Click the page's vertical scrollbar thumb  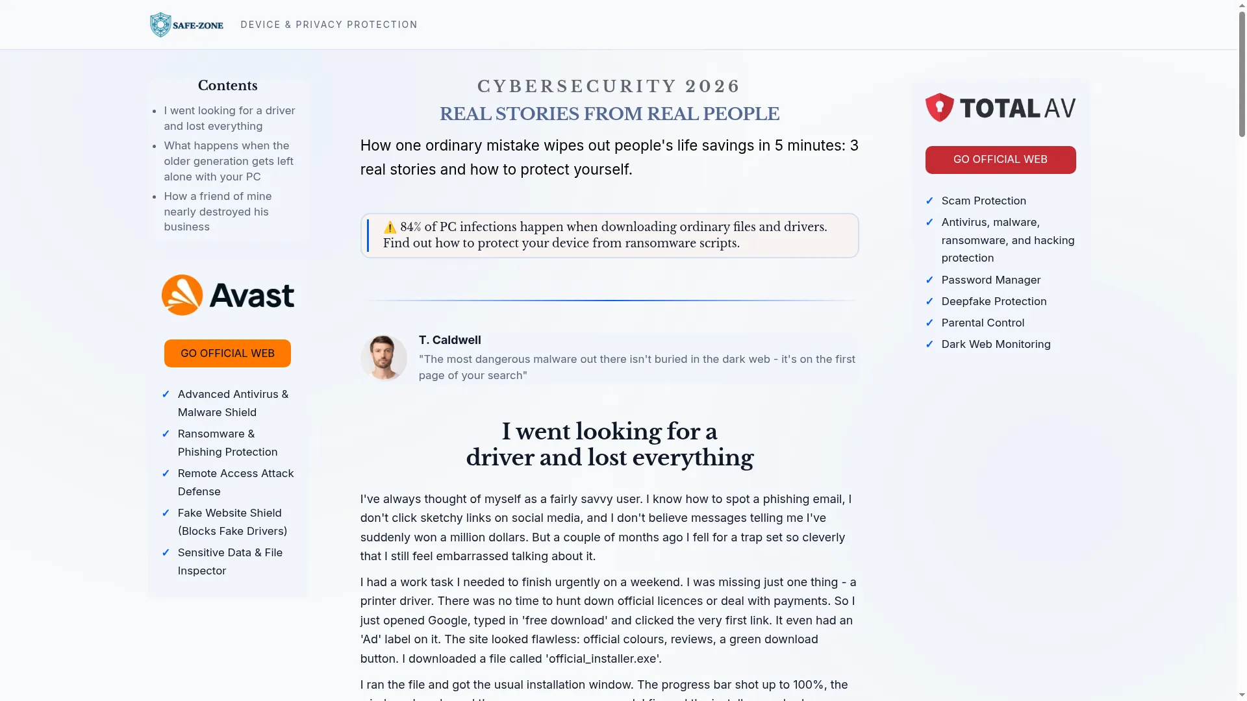(x=1242, y=75)
